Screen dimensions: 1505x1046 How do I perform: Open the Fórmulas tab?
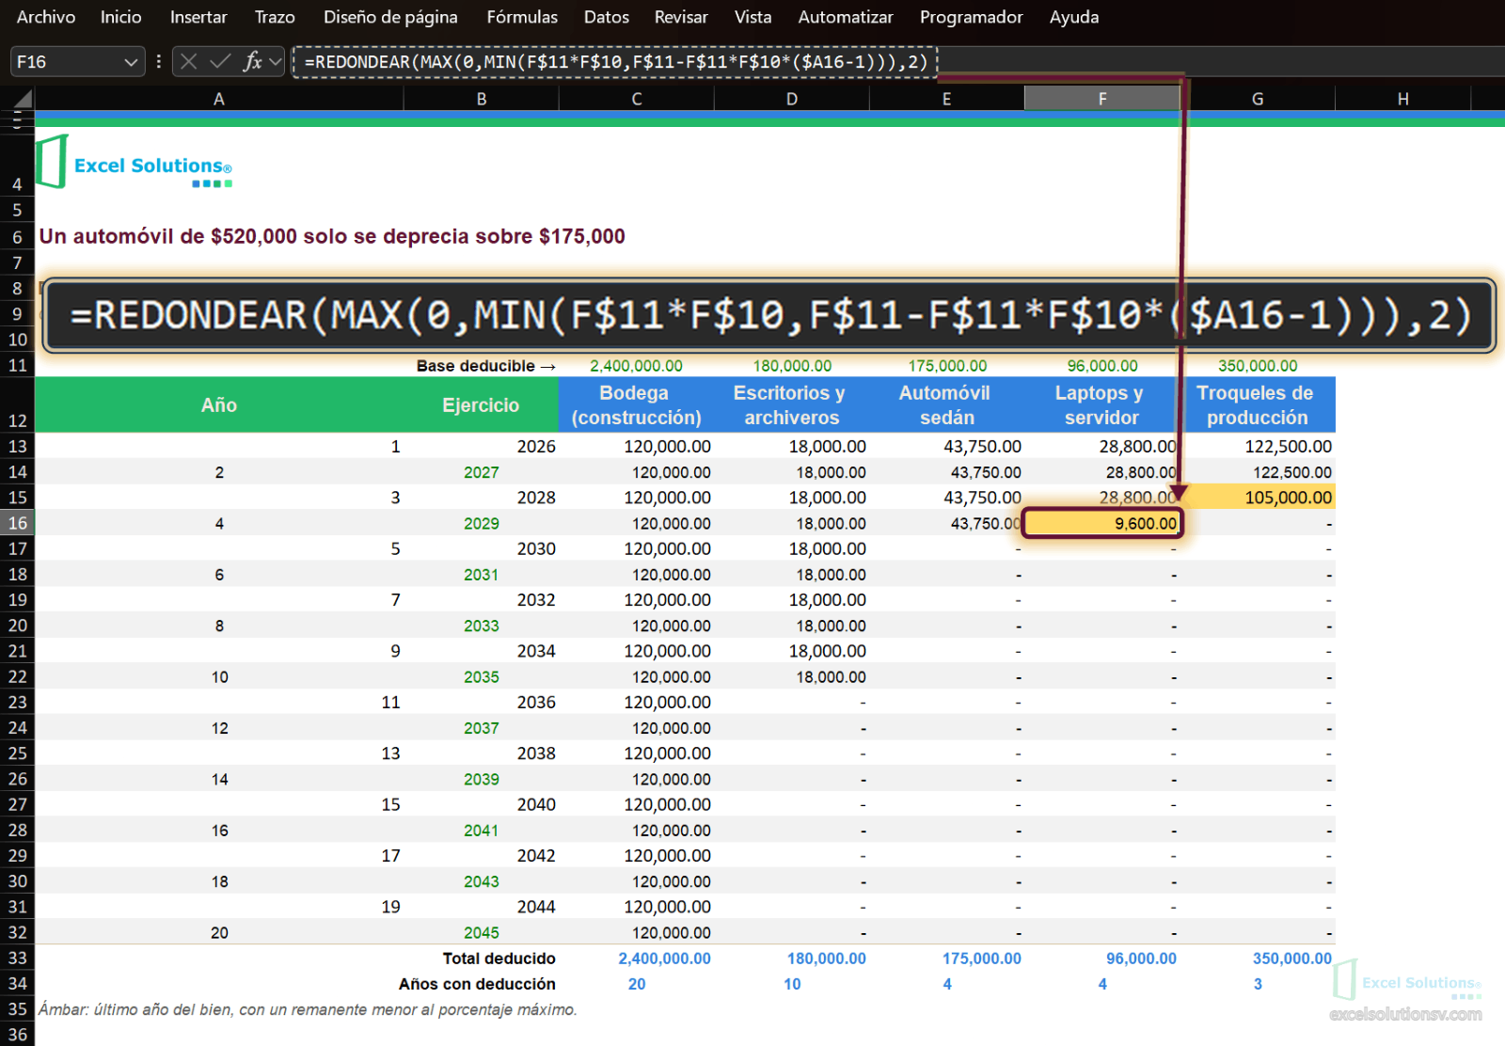(522, 17)
